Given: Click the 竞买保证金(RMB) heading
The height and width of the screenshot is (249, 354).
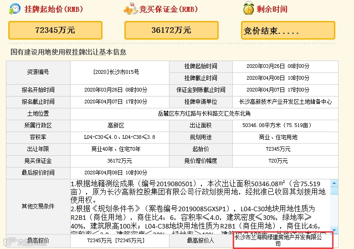Looking at the screenshot, I should 169,9.
